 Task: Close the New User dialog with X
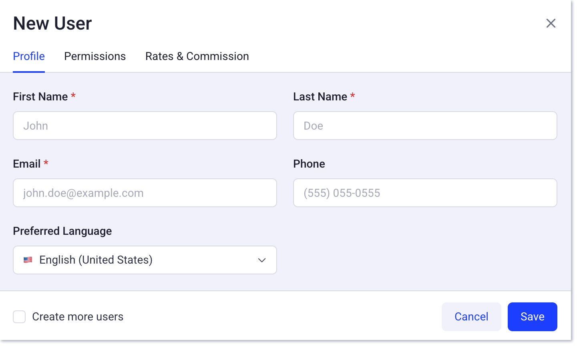[551, 23]
